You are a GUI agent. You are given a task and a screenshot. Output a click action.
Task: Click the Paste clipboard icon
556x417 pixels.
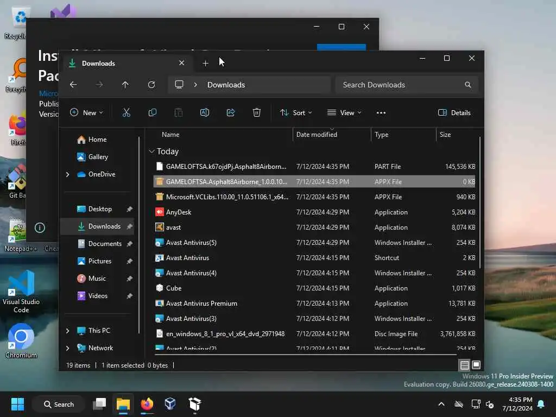pos(178,113)
